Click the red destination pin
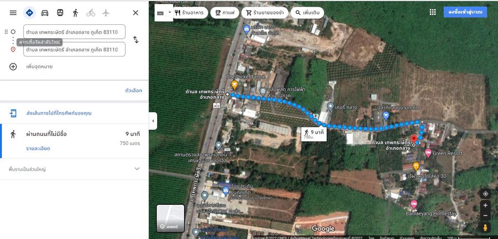The height and width of the screenshot is (239, 498). 414,139
